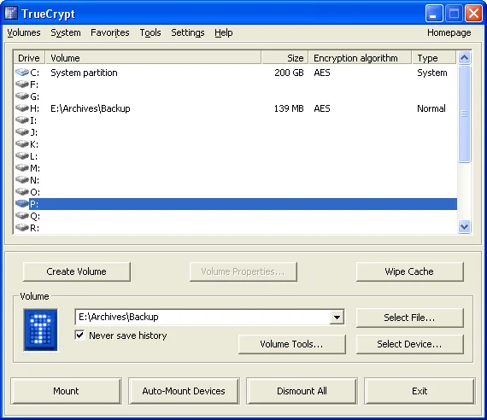Select the Q: drive slot icon
Screen dimensions: 487x420
(22, 215)
